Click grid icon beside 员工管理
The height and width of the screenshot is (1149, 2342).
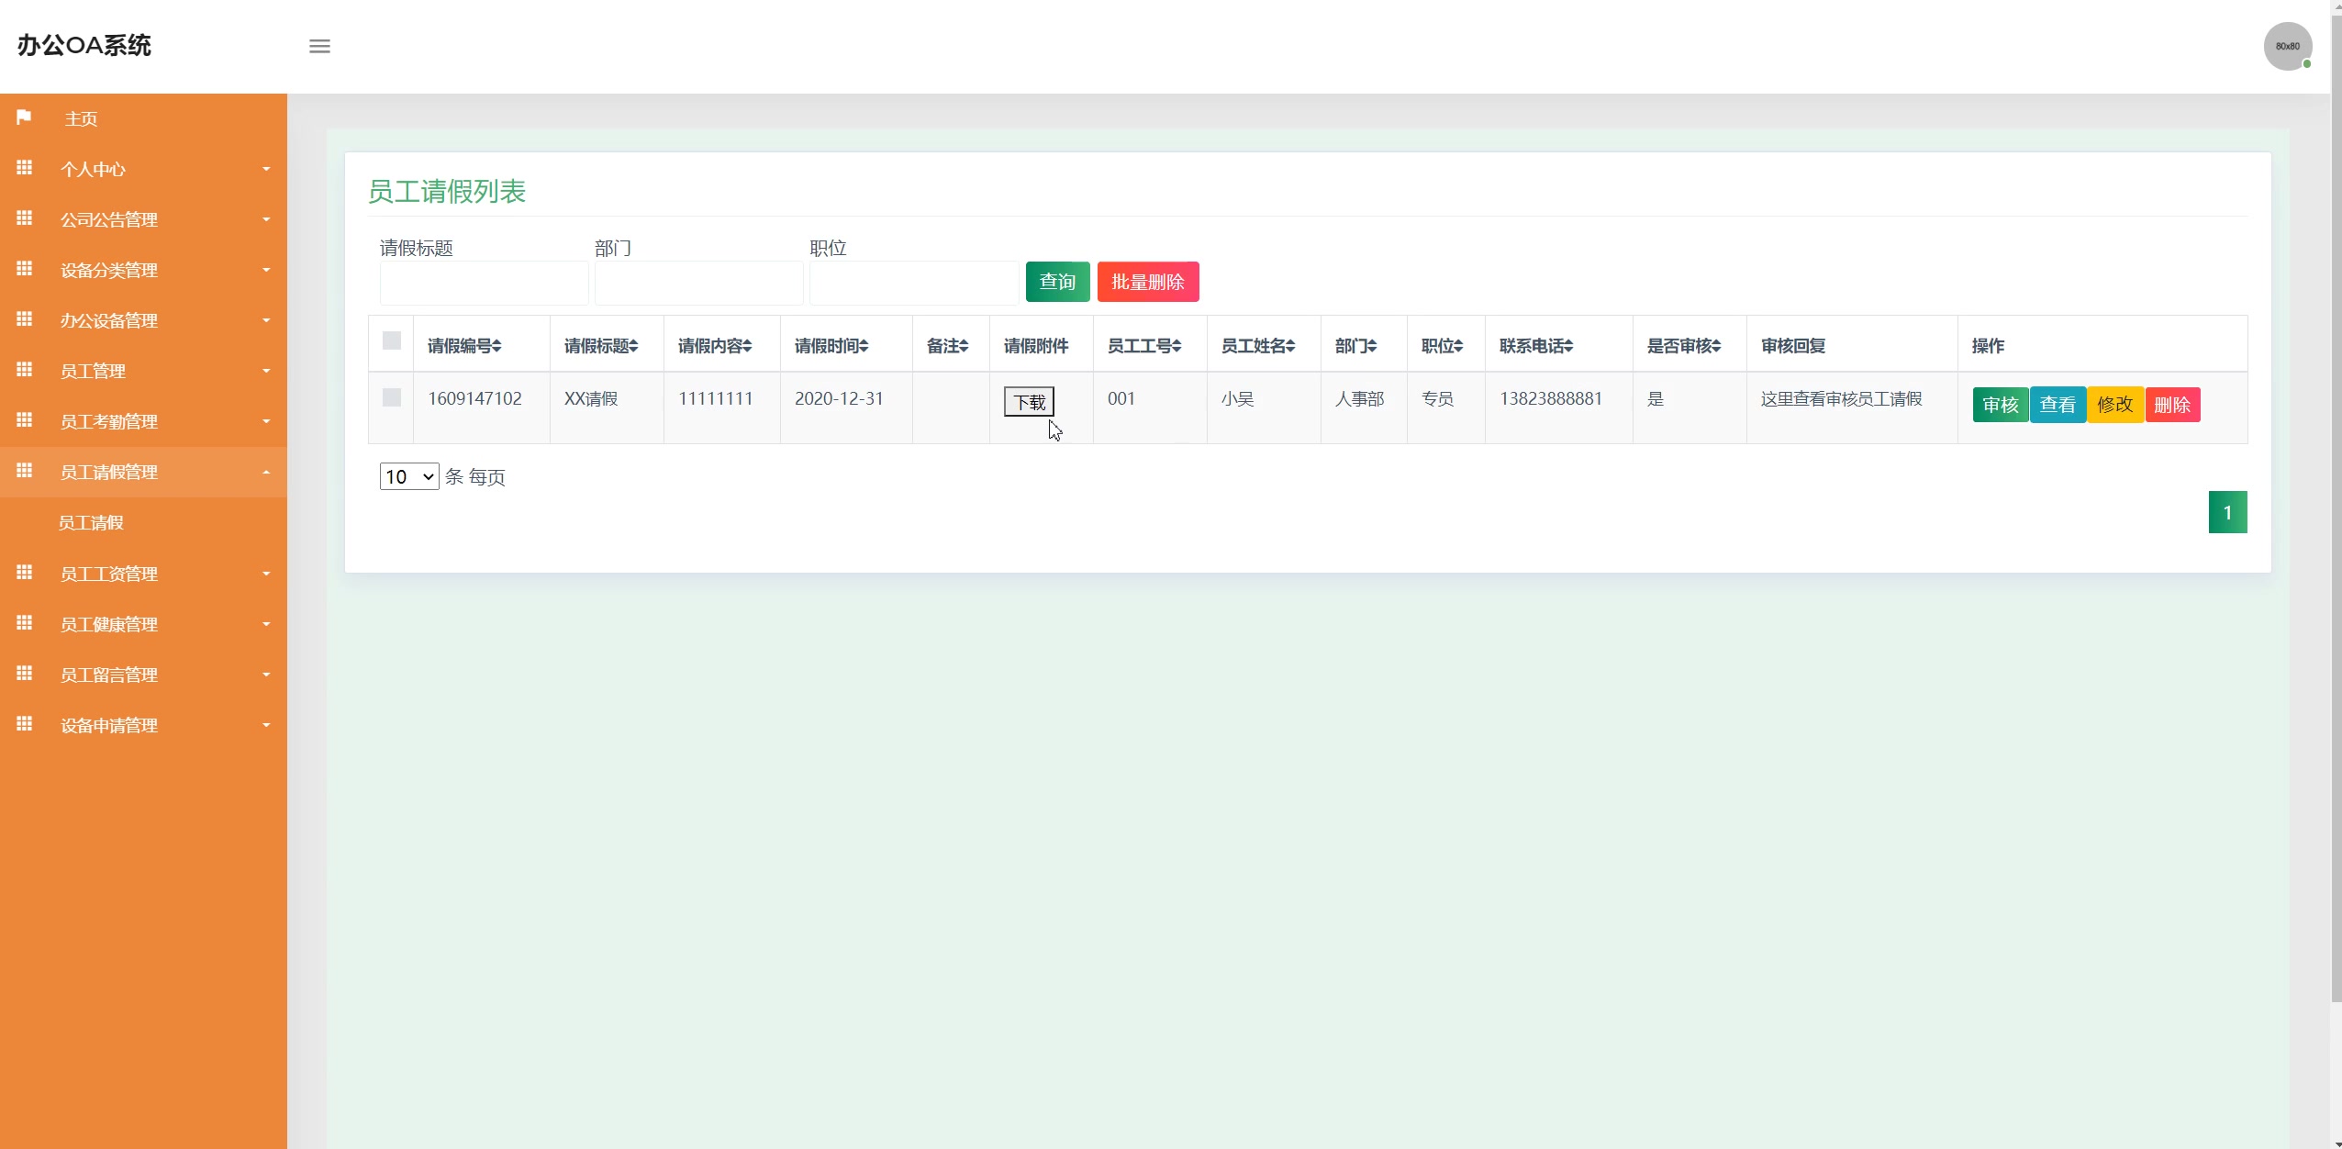pos(25,370)
